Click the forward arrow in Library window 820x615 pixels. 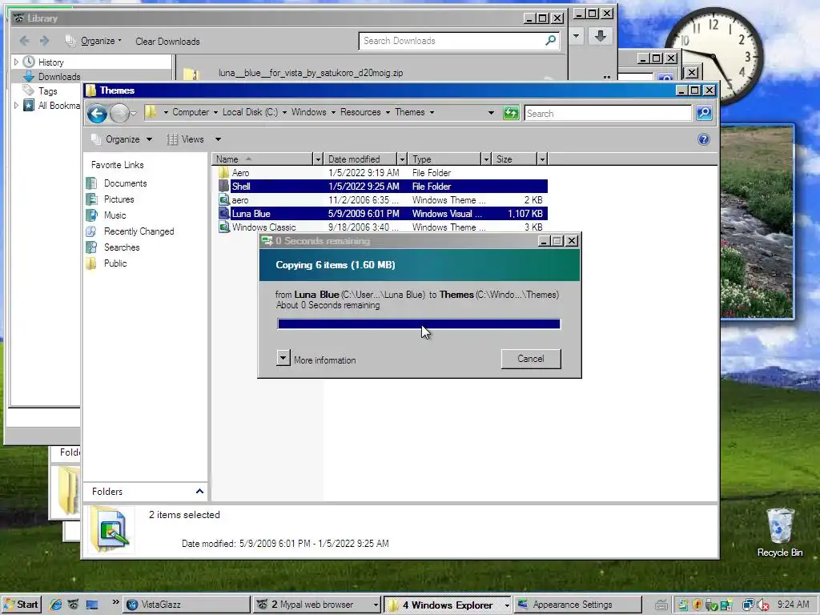[45, 41]
